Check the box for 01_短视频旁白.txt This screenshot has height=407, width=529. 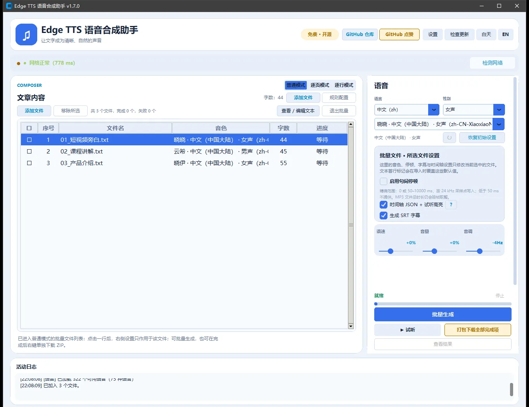pyautogui.click(x=29, y=140)
